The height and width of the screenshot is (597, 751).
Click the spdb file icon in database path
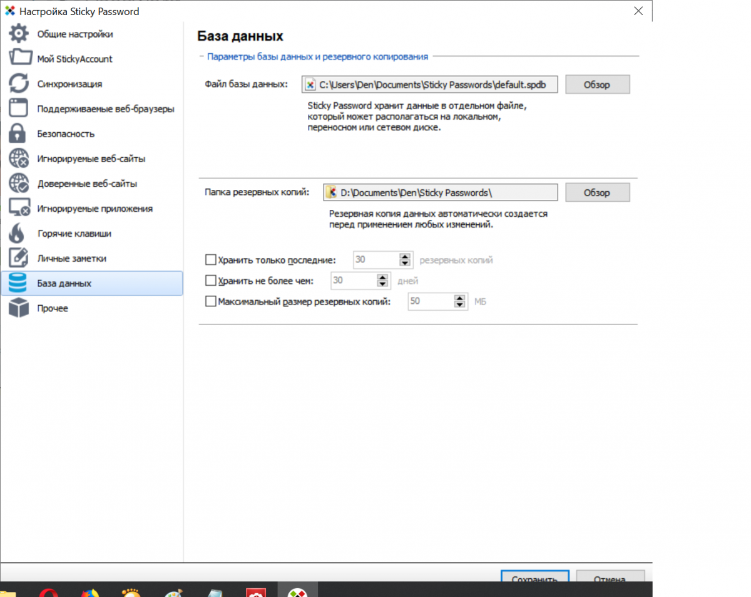pyautogui.click(x=310, y=85)
